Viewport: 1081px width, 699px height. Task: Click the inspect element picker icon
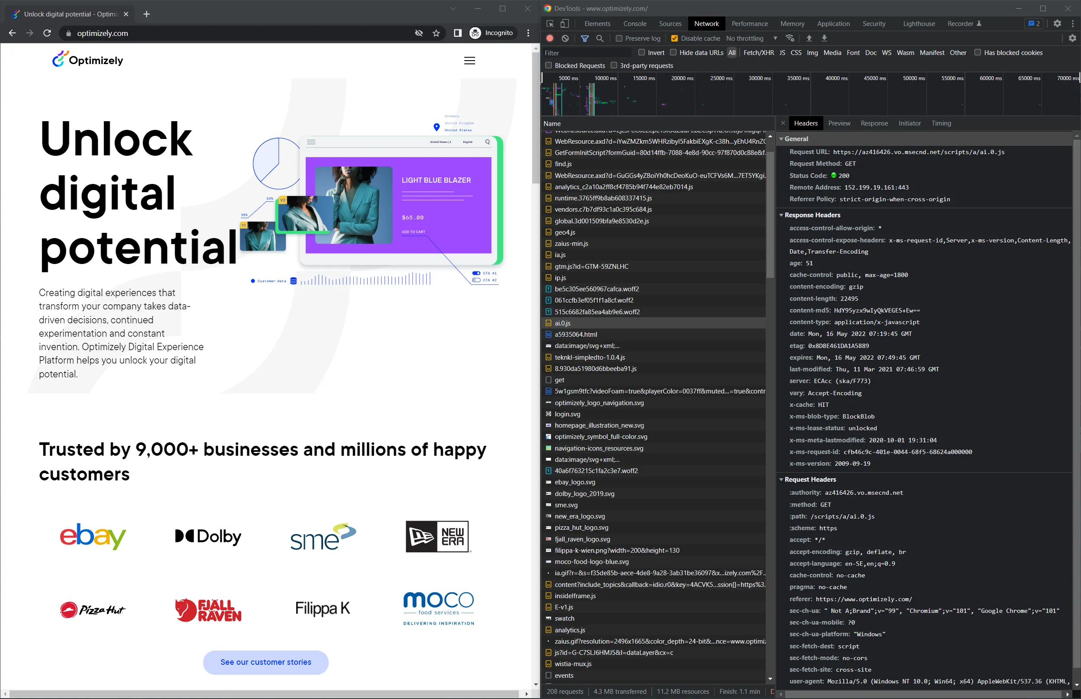550,24
